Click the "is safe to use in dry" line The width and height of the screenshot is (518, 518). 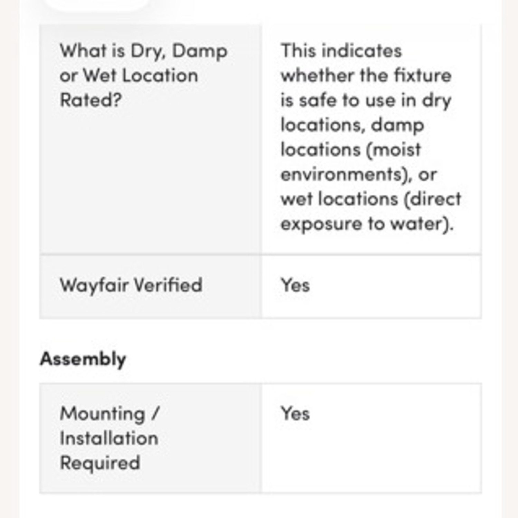tap(366, 100)
